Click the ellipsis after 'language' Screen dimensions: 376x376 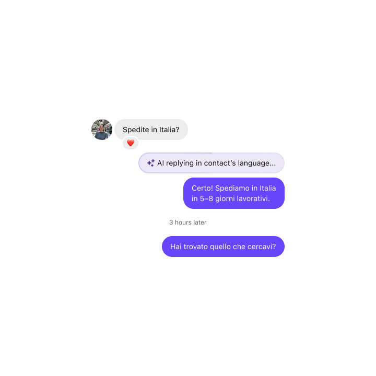(x=273, y=165)
